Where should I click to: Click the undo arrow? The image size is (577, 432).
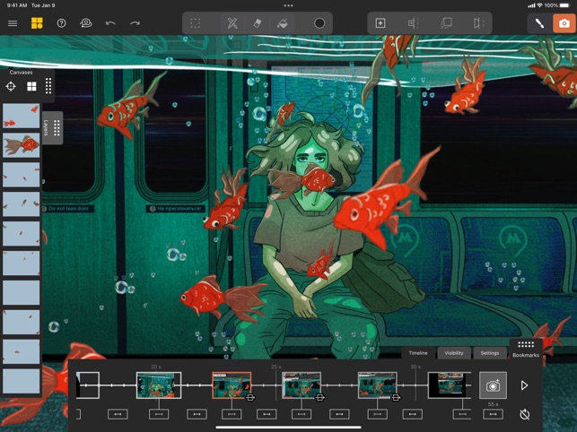[x=110, y=23]
